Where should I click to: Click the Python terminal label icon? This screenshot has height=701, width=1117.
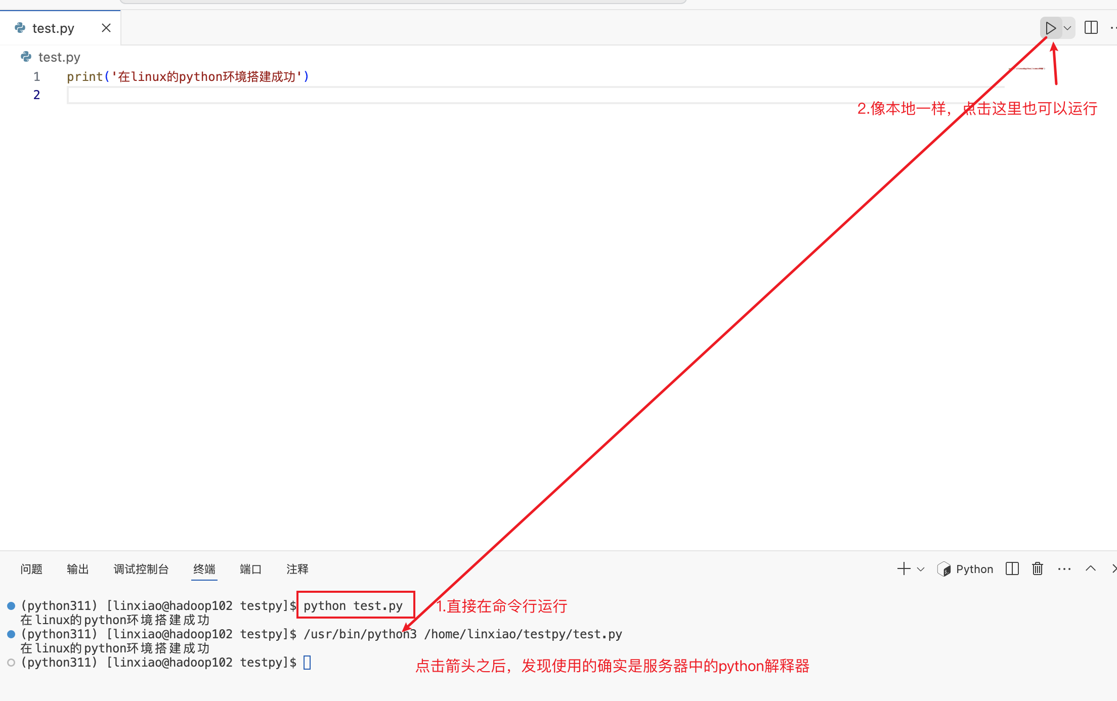click(x=944, y=569)
